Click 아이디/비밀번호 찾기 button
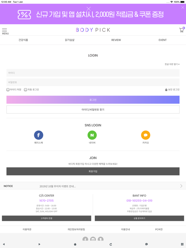The image size is (186, 248). pyautogui.click(x=93, y=109)
